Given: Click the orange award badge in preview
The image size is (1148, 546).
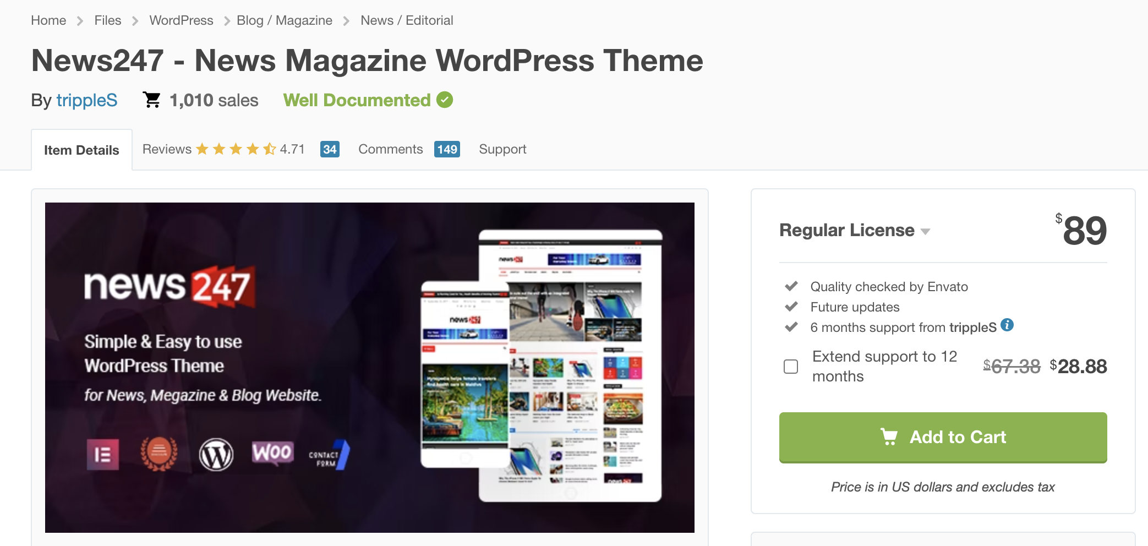Looking at the screenshot, I should tap(159, 454).
